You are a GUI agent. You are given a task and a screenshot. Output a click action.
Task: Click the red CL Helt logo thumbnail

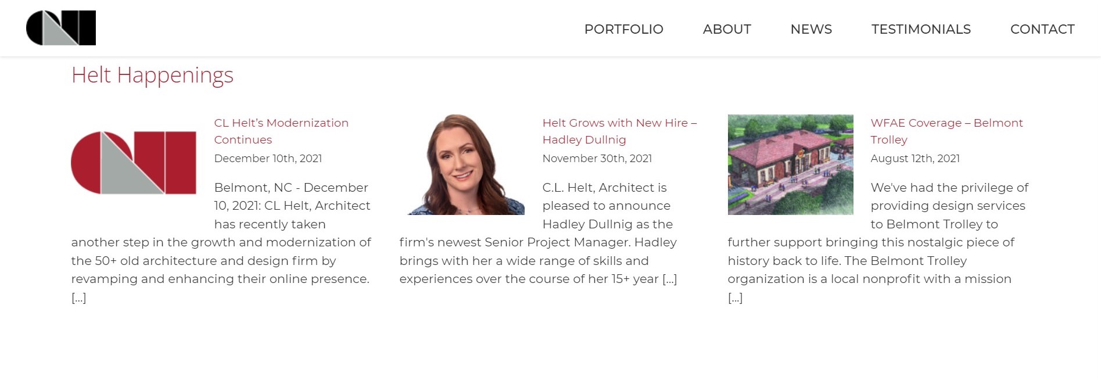click(x=134, y=163)
